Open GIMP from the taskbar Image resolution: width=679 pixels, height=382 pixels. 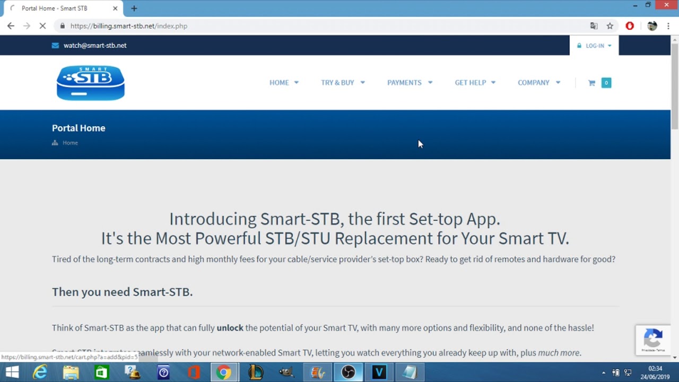pyautogui.click(x=286, y=372)
